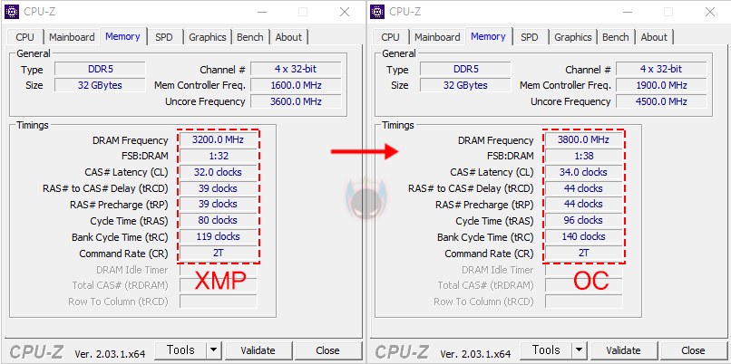Click tRAS 80 clocks value
The height and width of the screenshot is (364, 731).
click(219, 220)
